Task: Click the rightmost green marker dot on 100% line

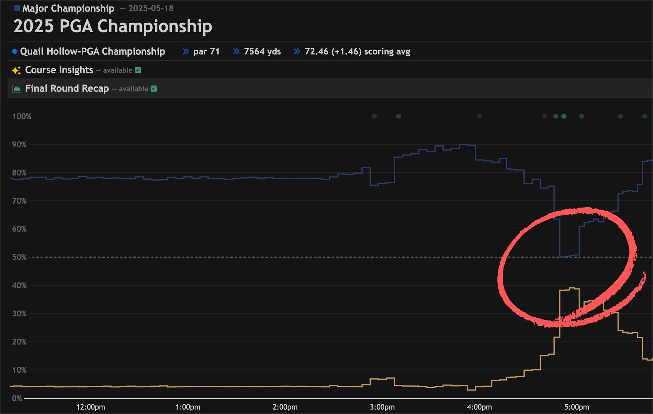Action: tap(644, 116)
